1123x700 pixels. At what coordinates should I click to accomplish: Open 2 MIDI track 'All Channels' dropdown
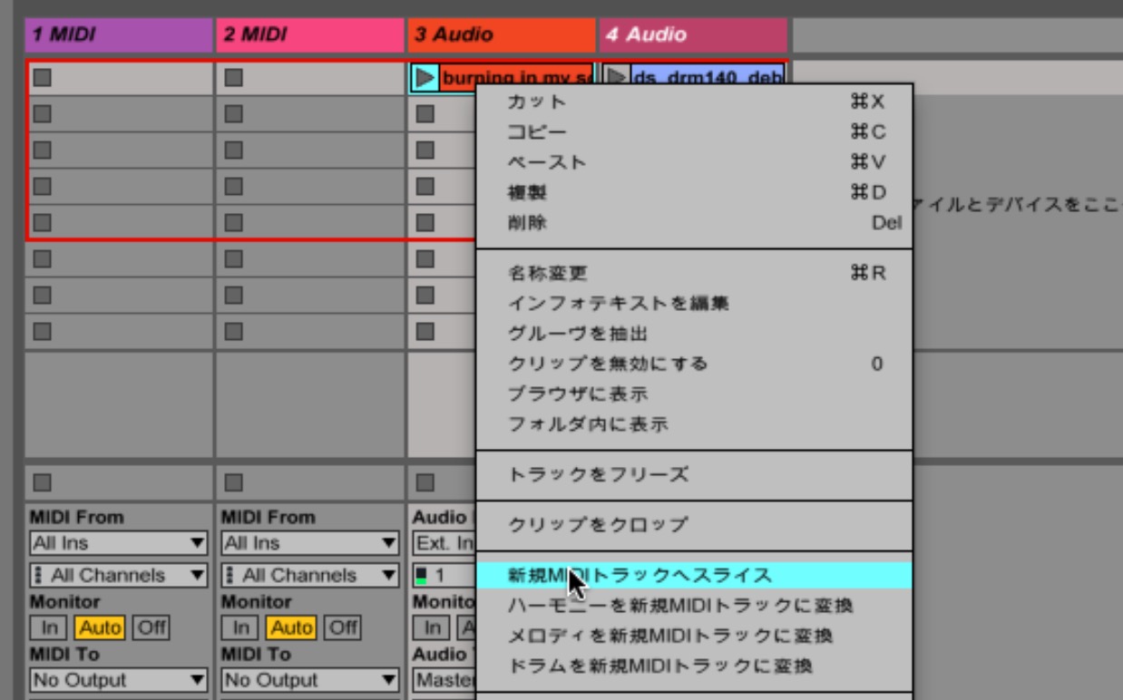tap(310, 575)
